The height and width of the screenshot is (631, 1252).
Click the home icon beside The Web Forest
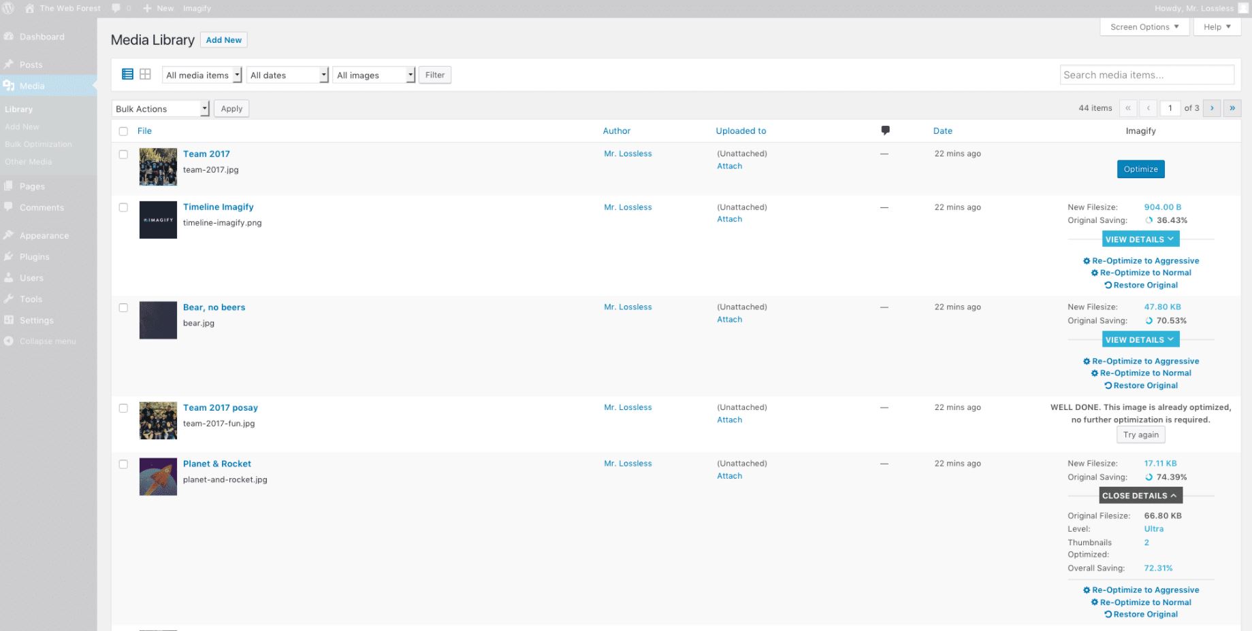[30, 8]
